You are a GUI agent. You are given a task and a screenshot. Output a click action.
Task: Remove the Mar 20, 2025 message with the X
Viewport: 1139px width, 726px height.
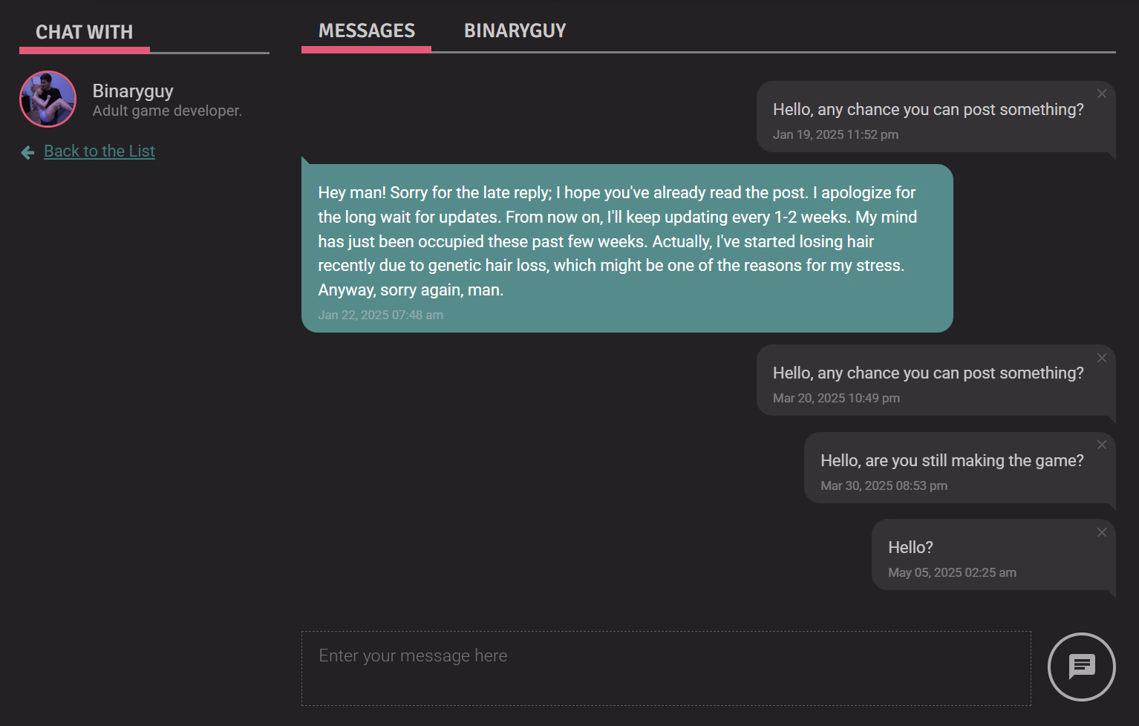tap(1102, 358)
